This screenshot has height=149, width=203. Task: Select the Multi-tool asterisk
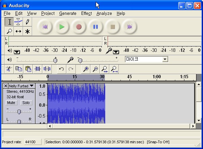[27, 31]
